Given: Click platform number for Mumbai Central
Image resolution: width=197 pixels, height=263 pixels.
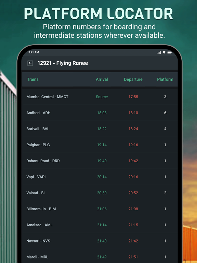Looking at the screenshot, I should (x=165, y=97).
